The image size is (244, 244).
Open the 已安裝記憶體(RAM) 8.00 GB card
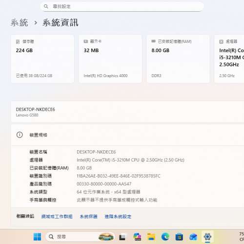[x=178, y=59]
